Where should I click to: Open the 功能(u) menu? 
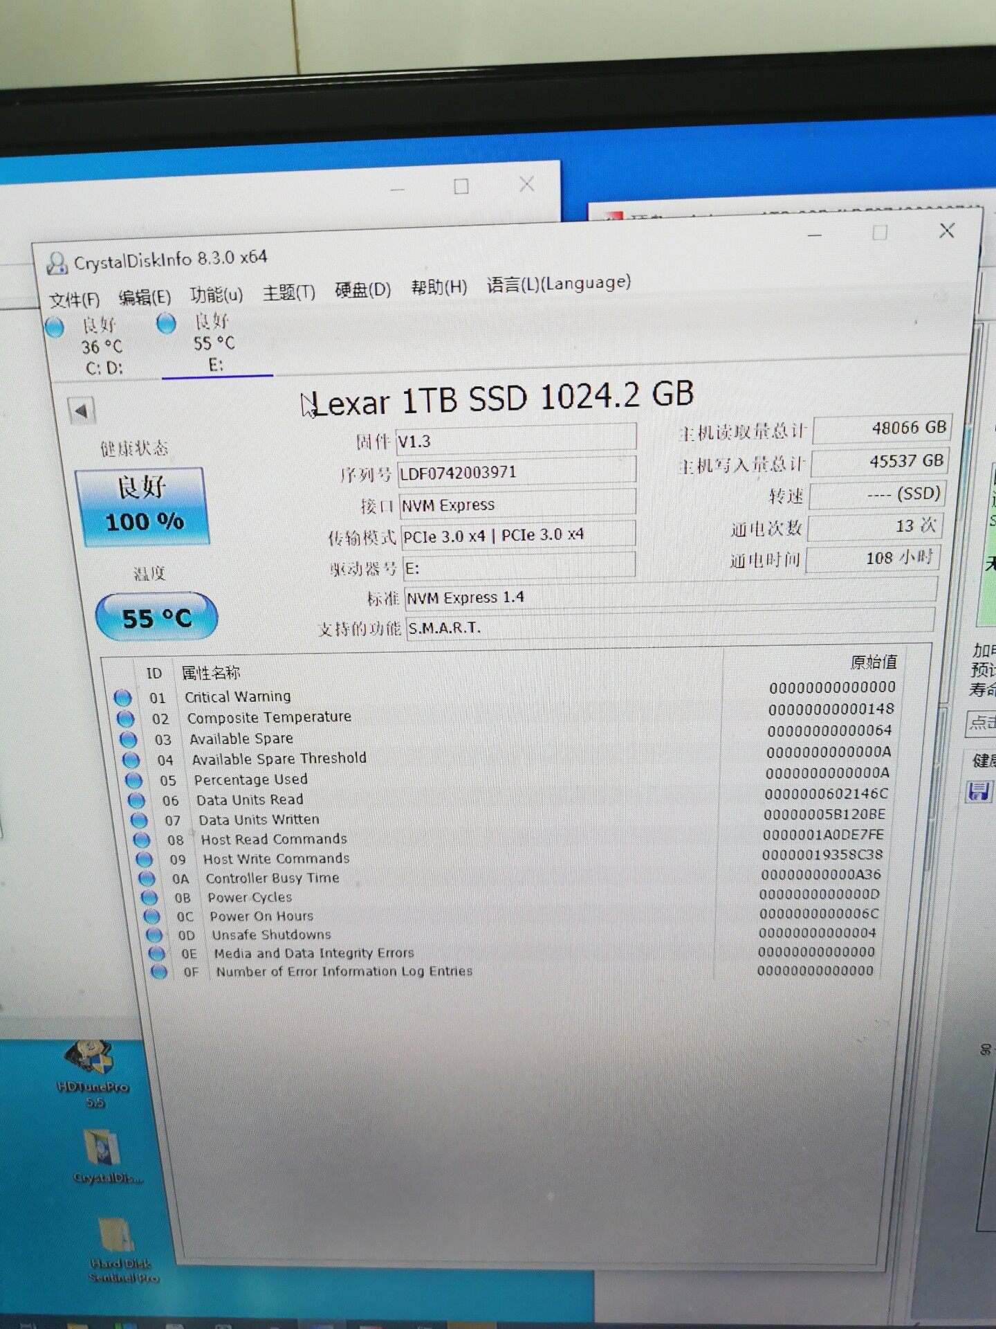tap(216, 295)
